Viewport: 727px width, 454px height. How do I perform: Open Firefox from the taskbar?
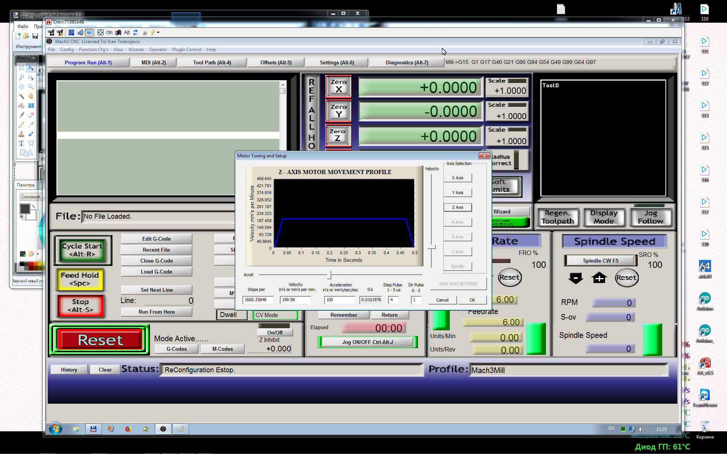coord(128,429)
